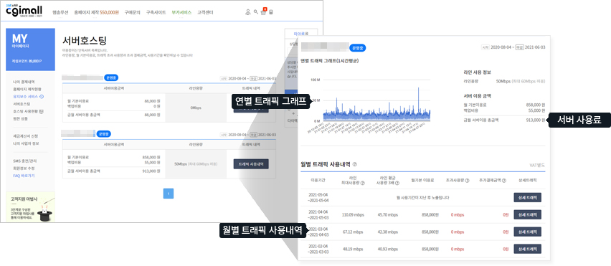Screen dimensions: 611x266
Task: Click the cgimall logo
Action: pyautogui.click(x=24, y=11)
